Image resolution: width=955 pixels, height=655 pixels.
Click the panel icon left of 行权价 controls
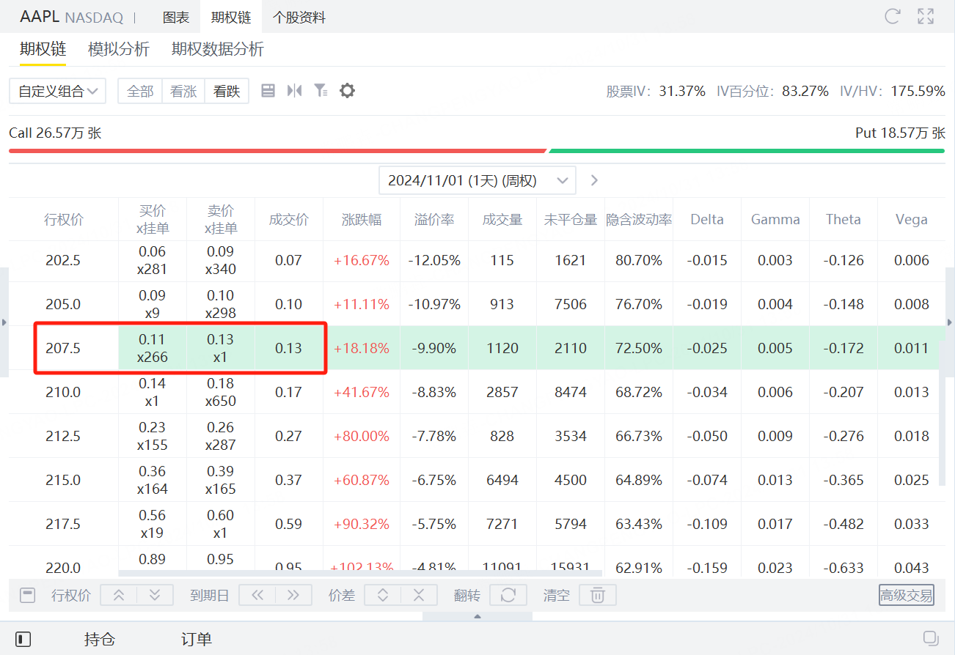pos(28,595)
